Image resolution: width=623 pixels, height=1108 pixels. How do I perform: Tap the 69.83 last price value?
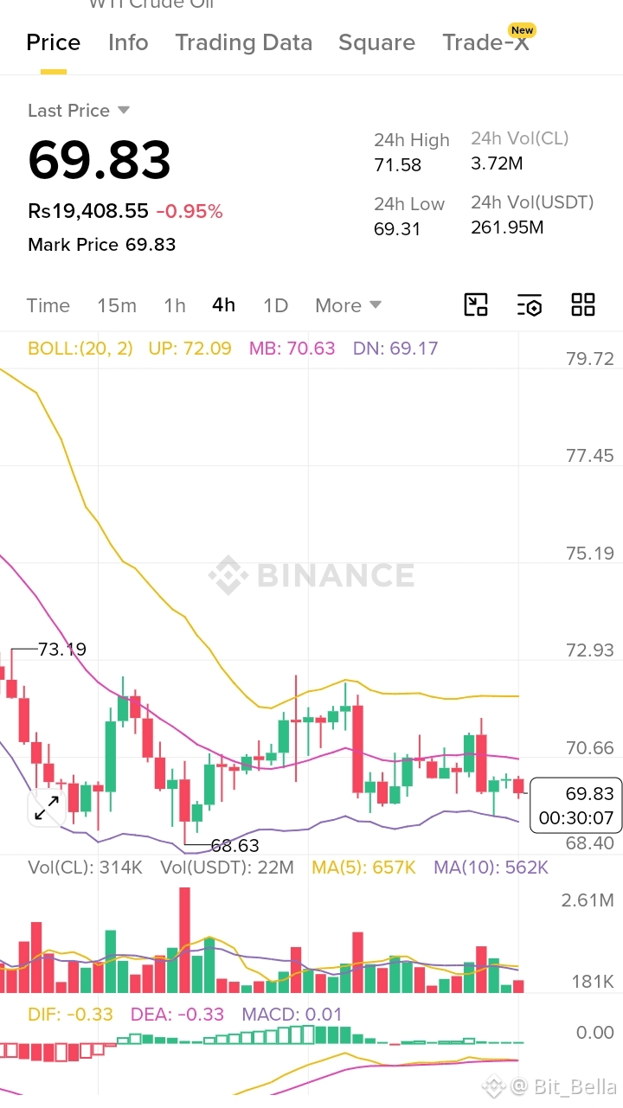[x=100, y=160]
